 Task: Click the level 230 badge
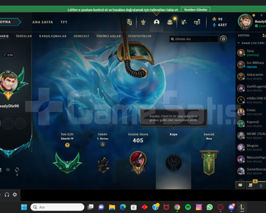(x=8, y=55)
